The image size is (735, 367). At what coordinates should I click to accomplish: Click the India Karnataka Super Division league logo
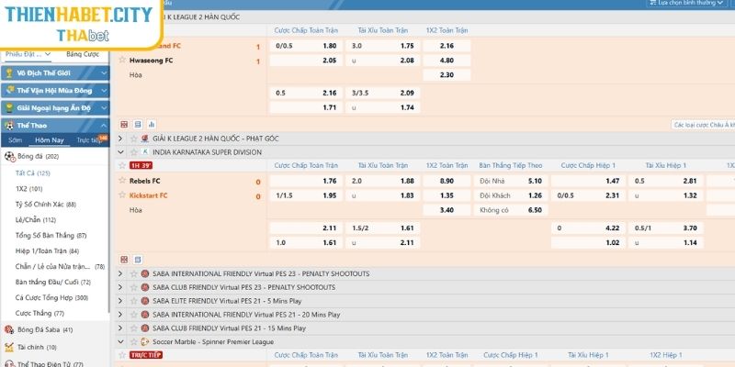click(145, 152)
